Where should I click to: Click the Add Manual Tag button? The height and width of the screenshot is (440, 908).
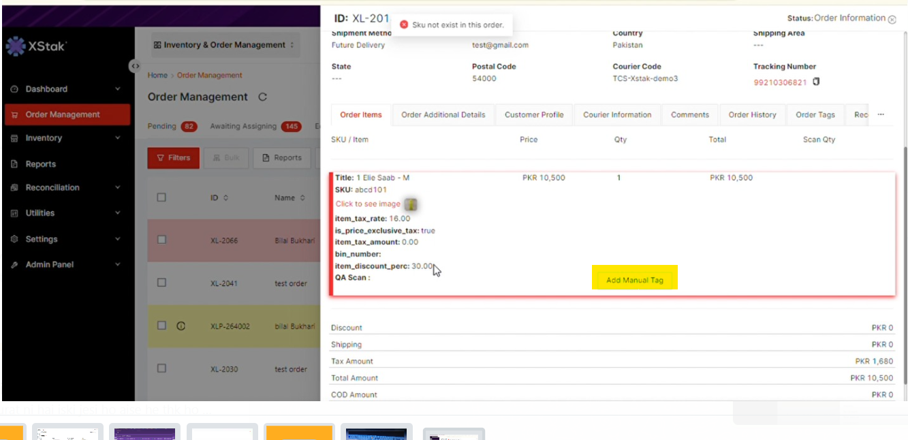tap(634, 280)
